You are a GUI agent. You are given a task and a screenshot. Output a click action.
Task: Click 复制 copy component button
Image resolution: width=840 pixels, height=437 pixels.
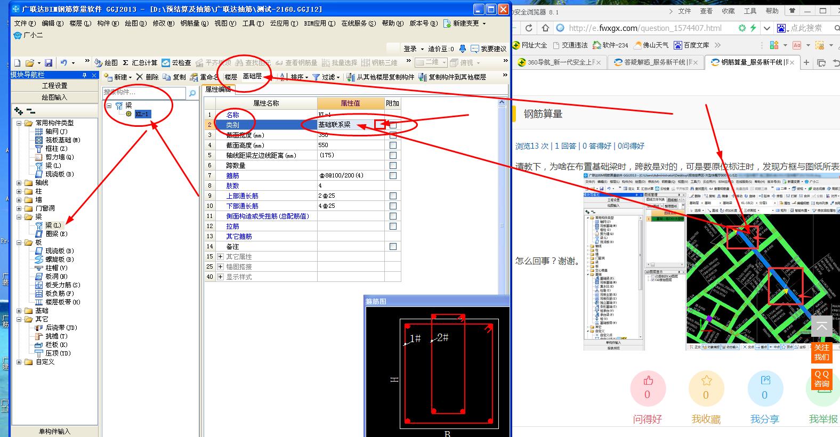[174, 77]
